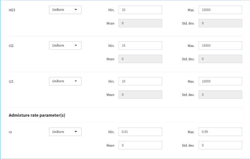
Task: Open the t21 distribution dropdown
Action: tap(65, 81)
